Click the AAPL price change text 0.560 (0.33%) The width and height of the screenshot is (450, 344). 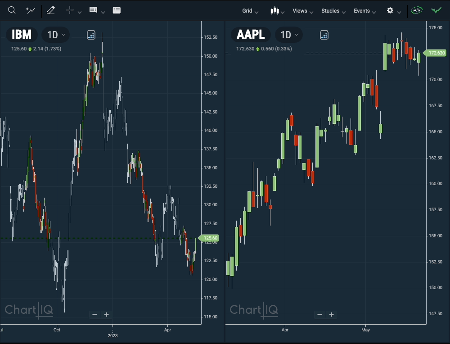[276, 49]
